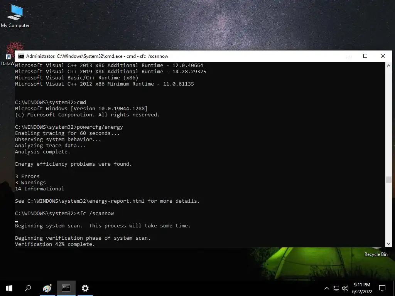Screen dimensions: 395x296
Task: Click Visual C++ 2012 x86 Minimum Runtime line
Action: click(104, 84)
